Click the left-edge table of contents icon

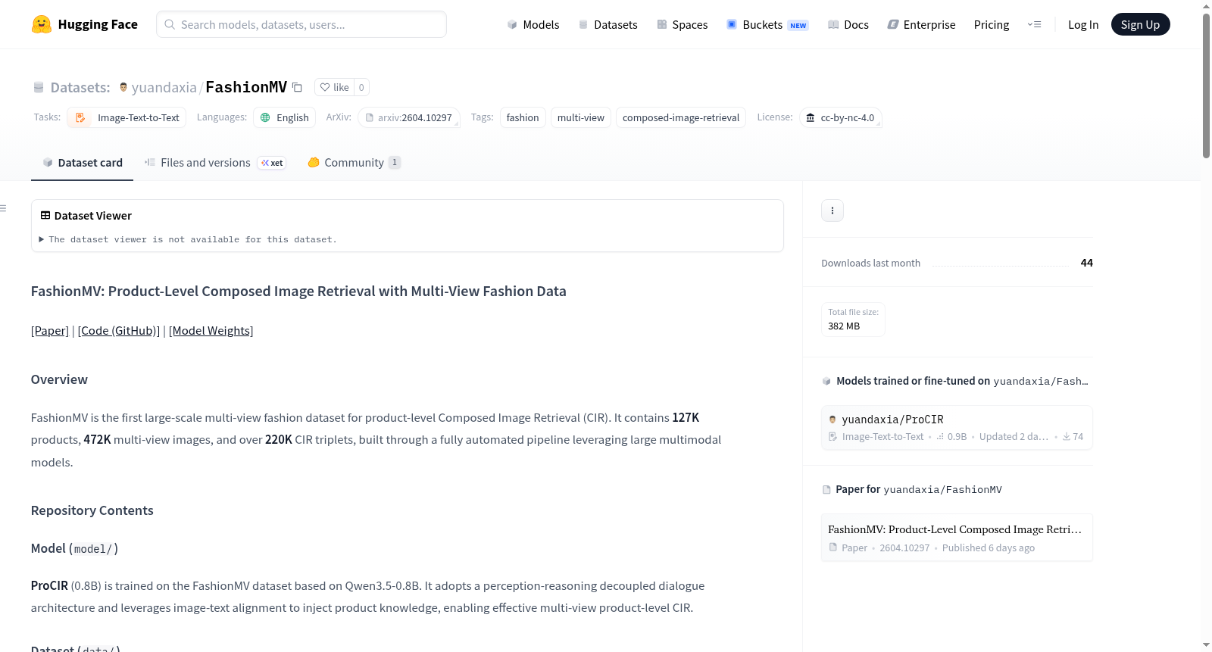(x=3, y=208)
